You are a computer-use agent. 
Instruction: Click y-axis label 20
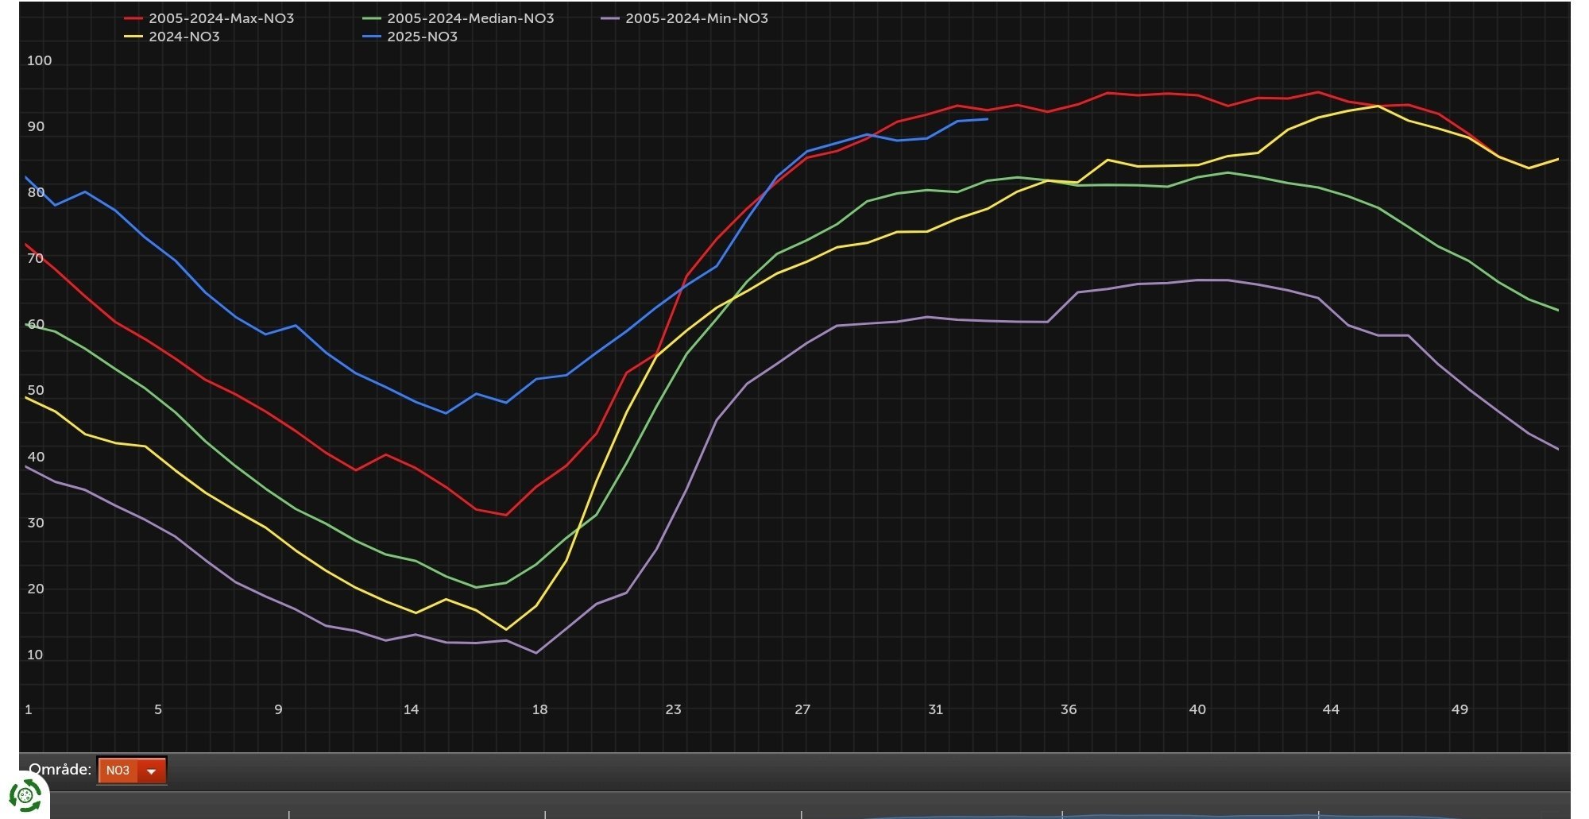click(x=36, y=589)
